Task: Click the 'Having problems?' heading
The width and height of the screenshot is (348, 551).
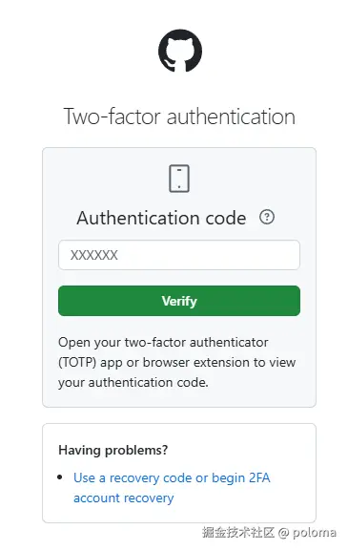Action: pyautogui.click(x=113, y=450)
